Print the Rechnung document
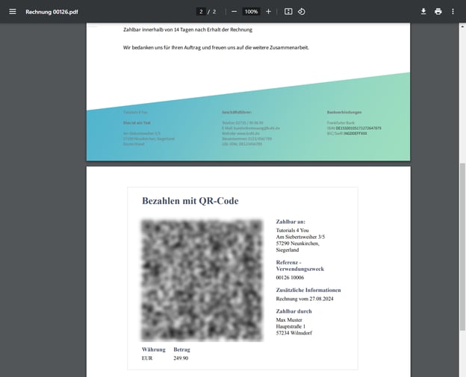 point(438,11)
